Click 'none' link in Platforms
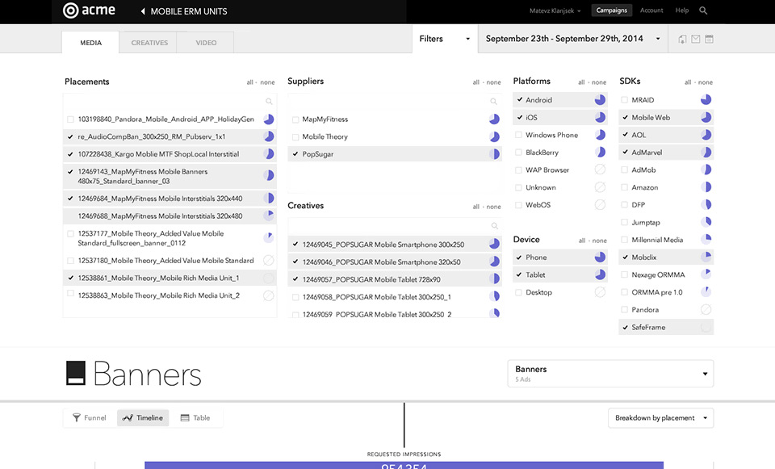 pyautogui.click(x=598, y=82)
